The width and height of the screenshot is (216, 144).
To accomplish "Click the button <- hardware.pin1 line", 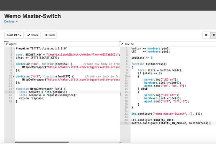I will click(151, 48).
